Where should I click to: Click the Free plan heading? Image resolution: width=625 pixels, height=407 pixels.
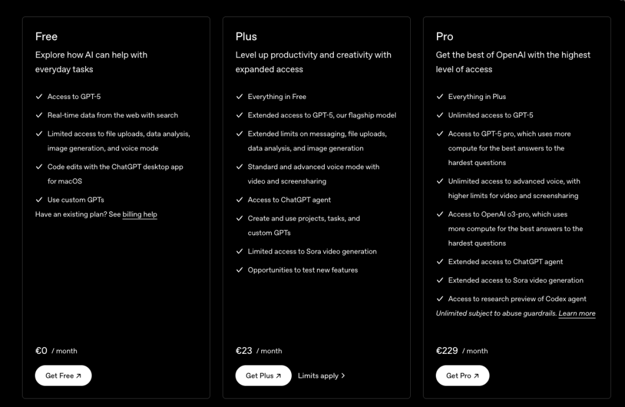46,37
